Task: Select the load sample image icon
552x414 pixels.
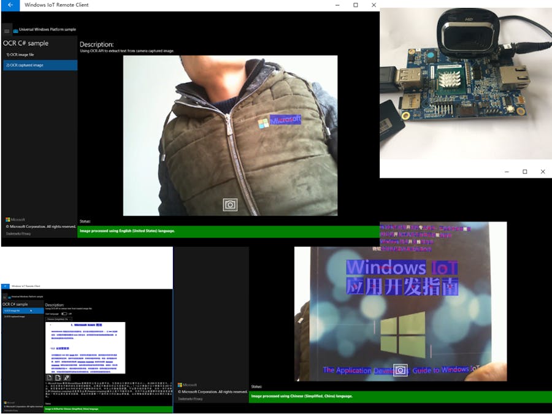Action: (x=50, y=377)
